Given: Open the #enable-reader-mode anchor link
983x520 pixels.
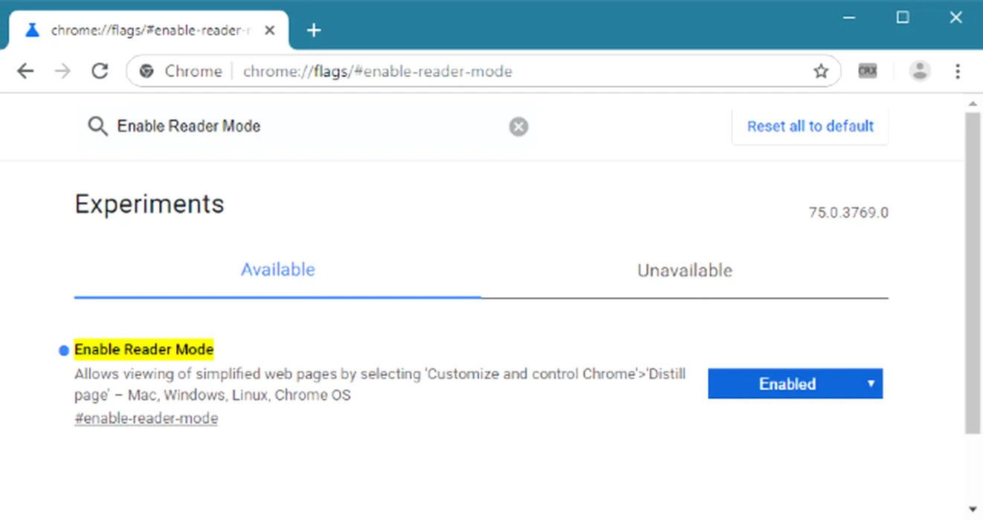Looking at the screenshot, I should pyautogui.click(x=146, y=419).
